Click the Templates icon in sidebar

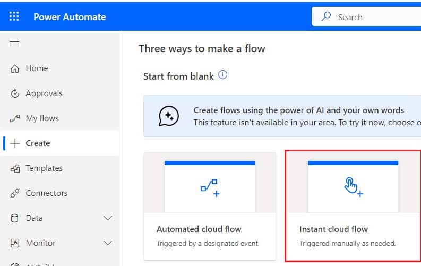coord(15,168)
